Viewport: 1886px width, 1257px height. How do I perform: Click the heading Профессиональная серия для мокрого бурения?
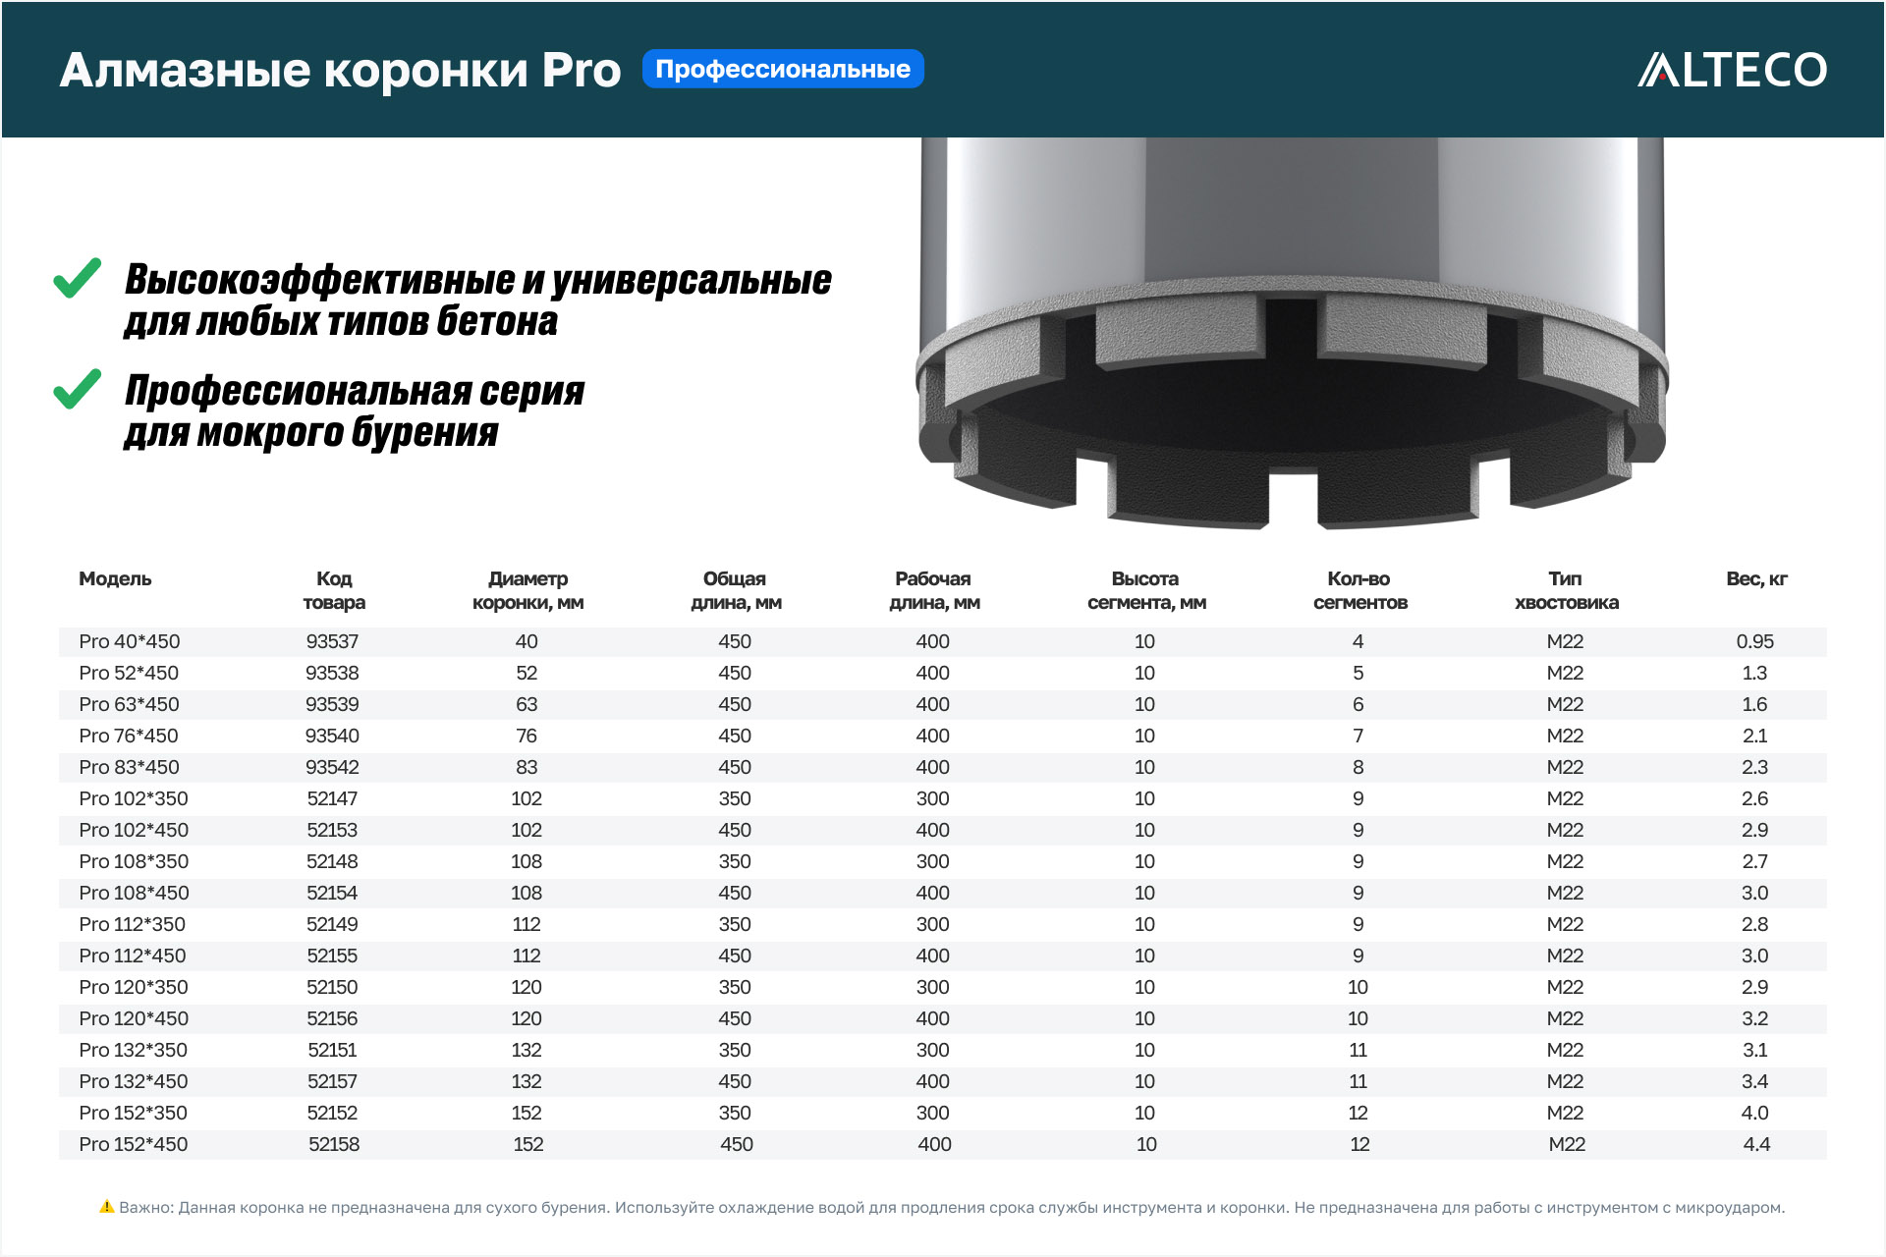point(355,411)
